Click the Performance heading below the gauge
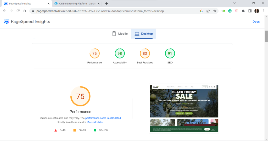This screenshot has width=268, height=141. pyautogui.click(x=80, y=112)
